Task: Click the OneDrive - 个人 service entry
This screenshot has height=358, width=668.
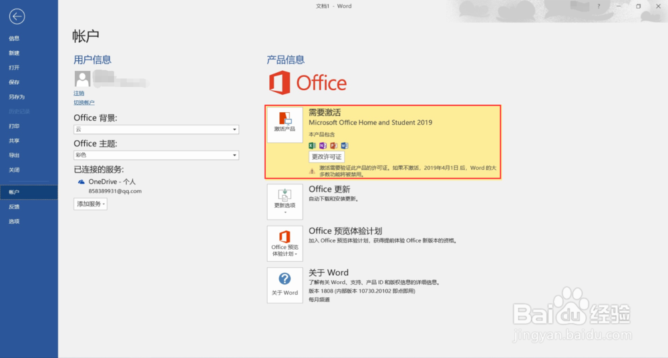Action: pos(112,182)
